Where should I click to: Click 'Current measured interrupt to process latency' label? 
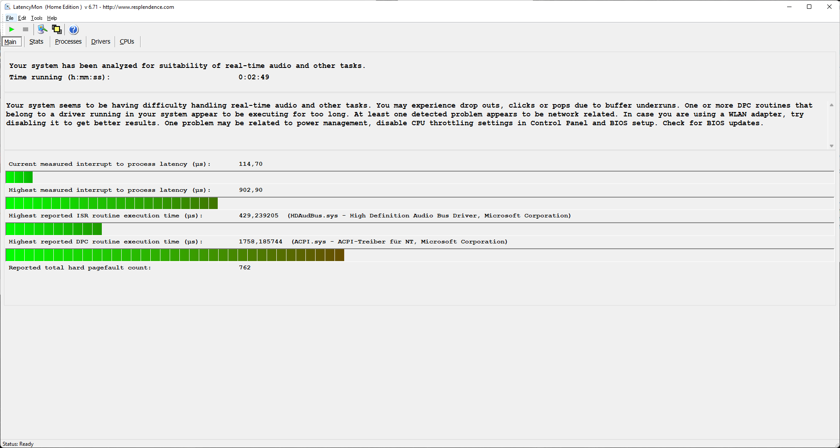click(110, 164)
